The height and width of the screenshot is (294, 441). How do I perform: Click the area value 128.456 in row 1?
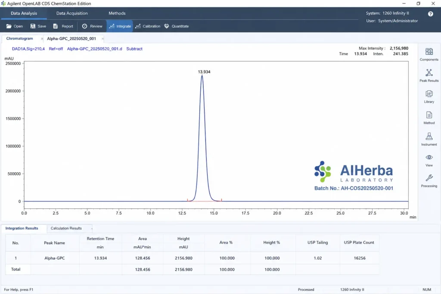pyautogui.click(x=142, y=258)
